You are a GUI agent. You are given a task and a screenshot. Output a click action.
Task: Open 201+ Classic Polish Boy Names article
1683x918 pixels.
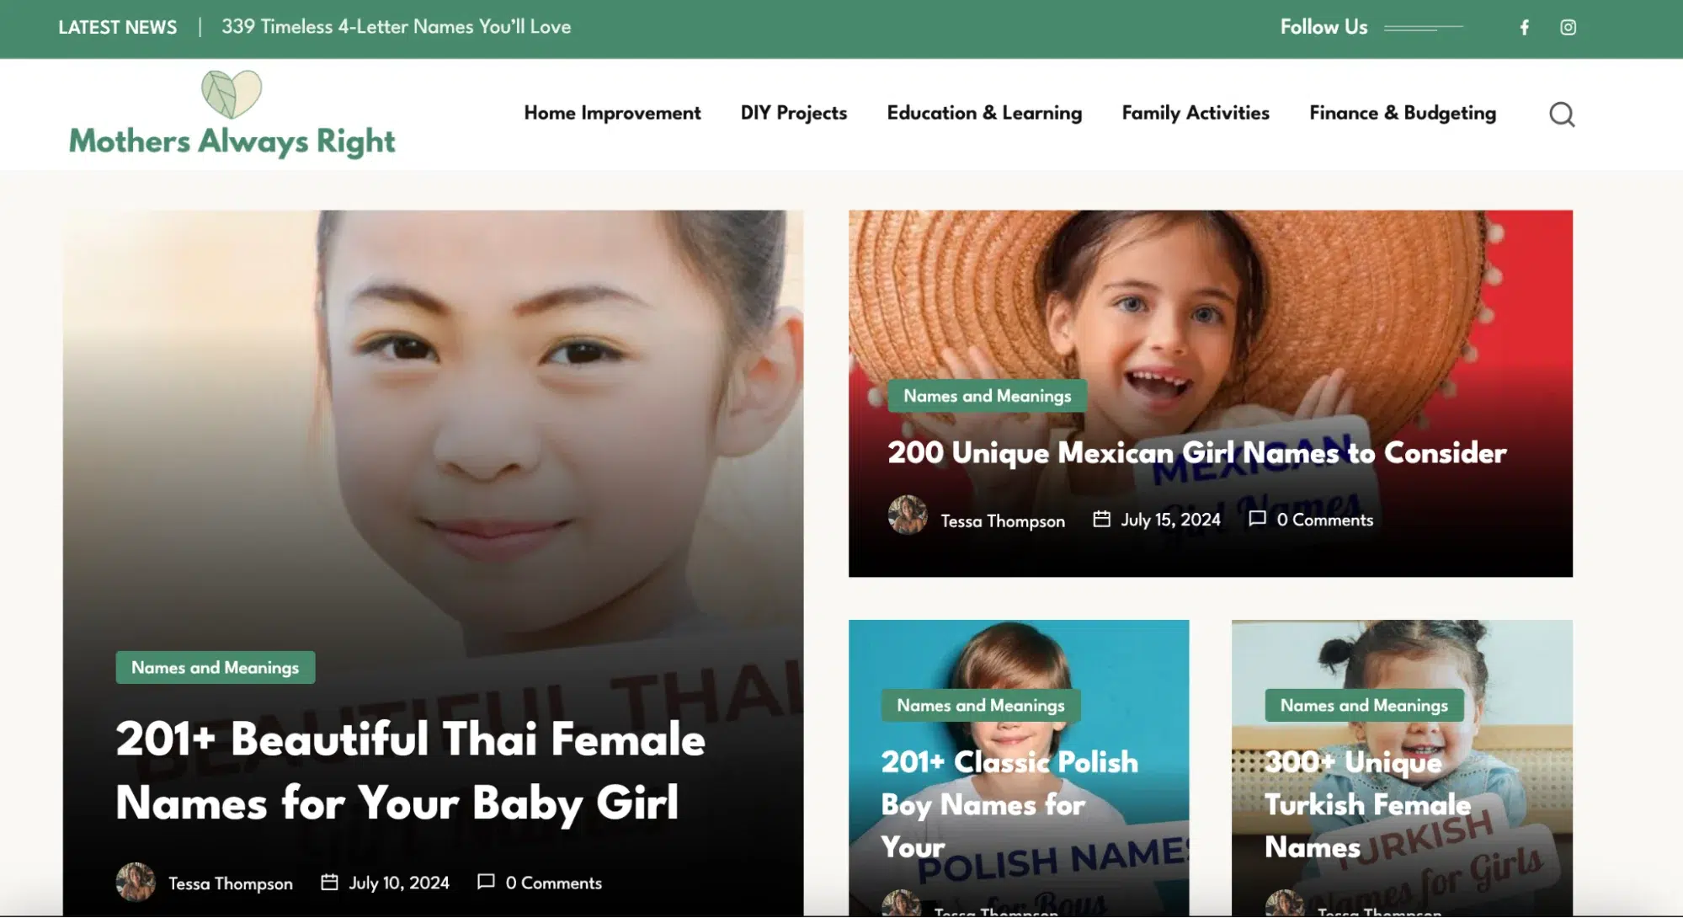point(1009,804)
